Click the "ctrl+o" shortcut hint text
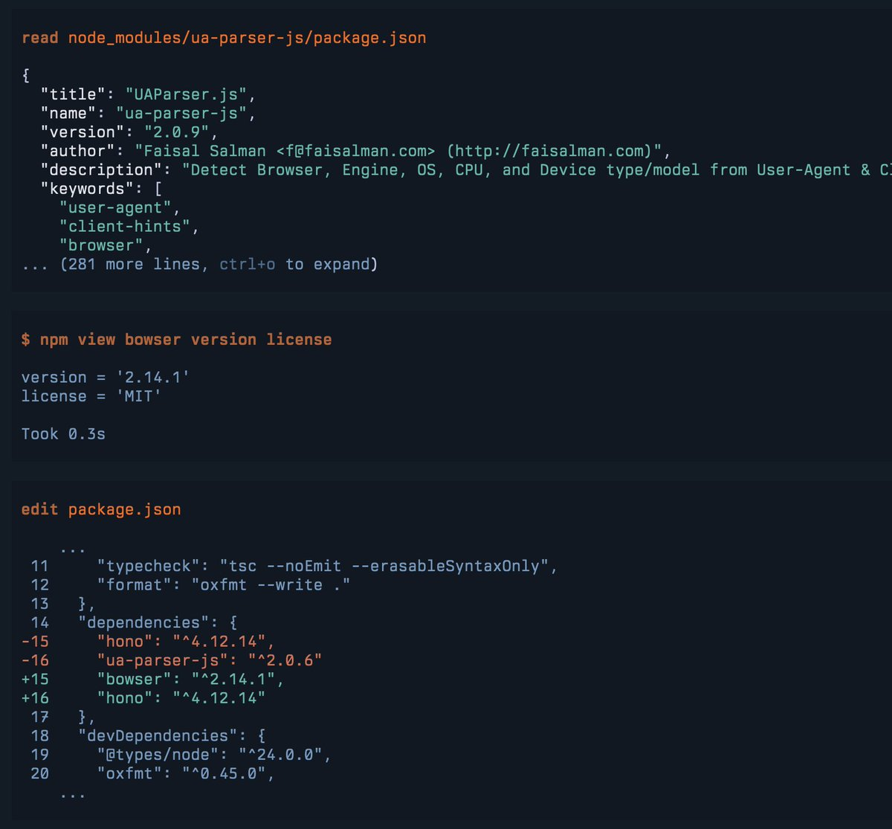 click(248, 264)
